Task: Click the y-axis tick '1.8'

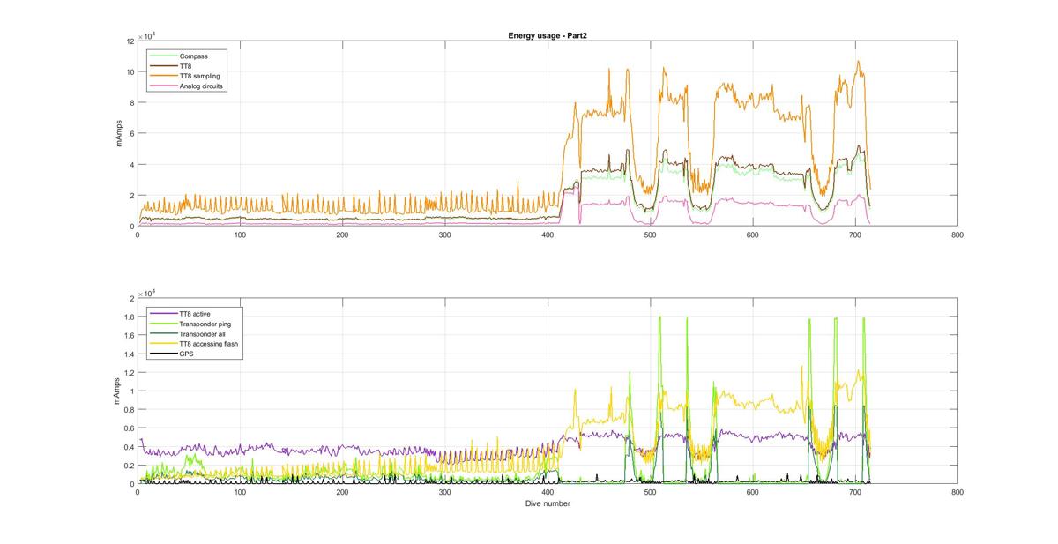Action: tap(128, 317)
